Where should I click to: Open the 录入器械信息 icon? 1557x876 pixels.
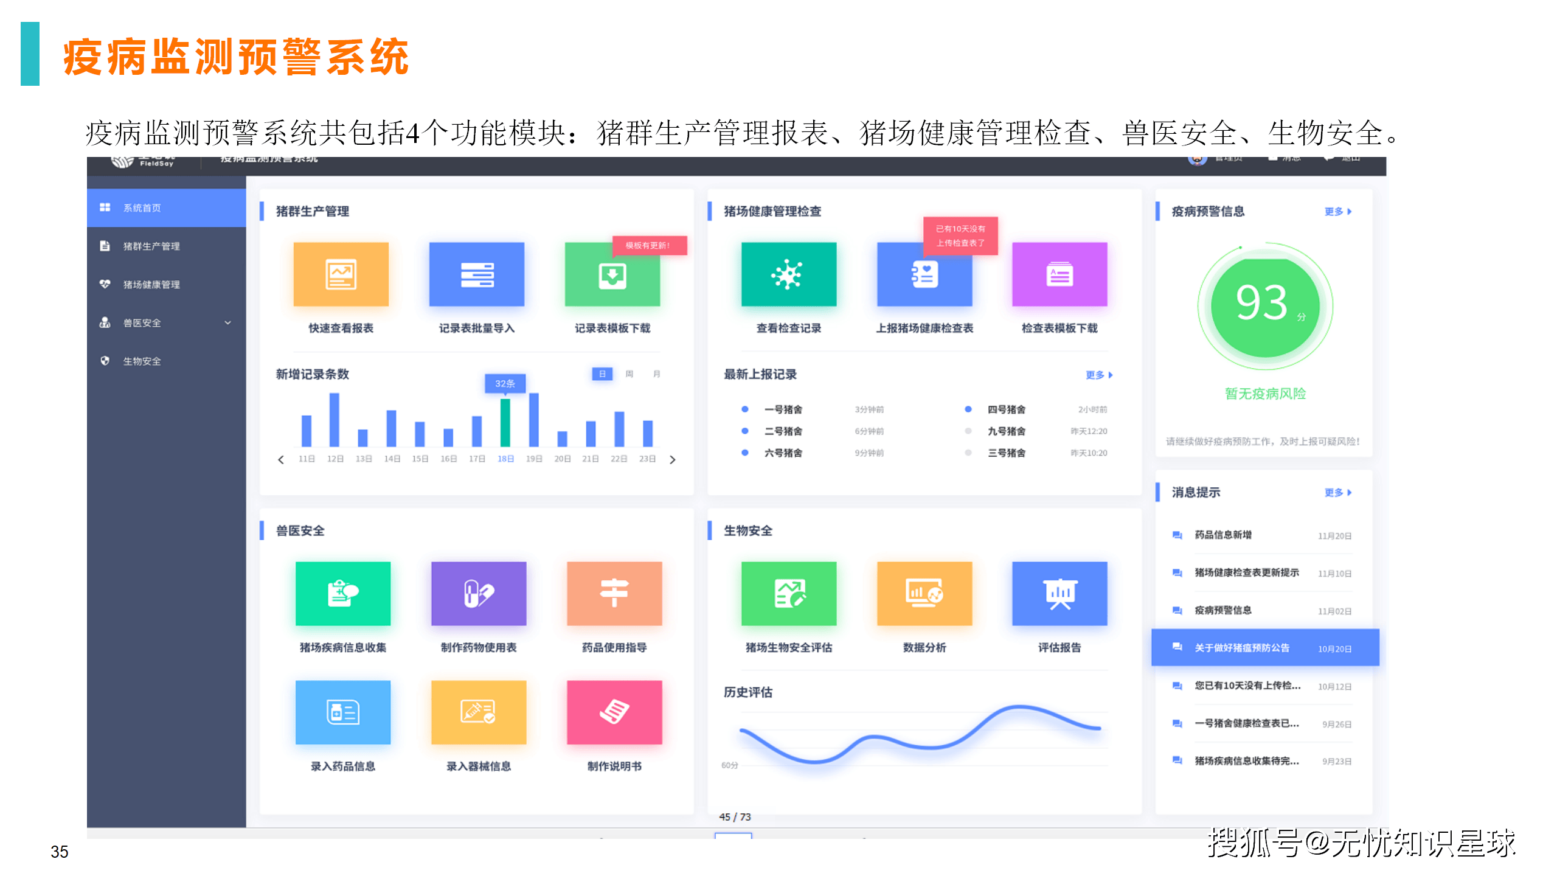(x=479, y=712)
